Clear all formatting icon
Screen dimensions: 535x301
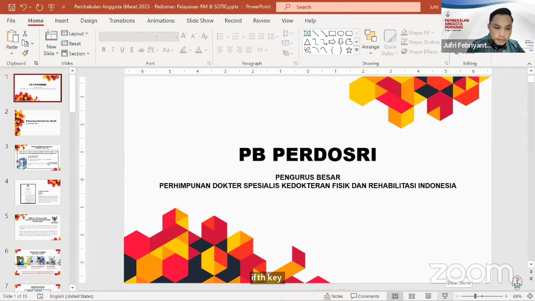tap(205, 36)
